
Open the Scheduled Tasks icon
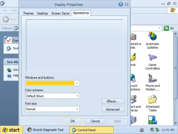pyautogui.click(x=152, y=99)
